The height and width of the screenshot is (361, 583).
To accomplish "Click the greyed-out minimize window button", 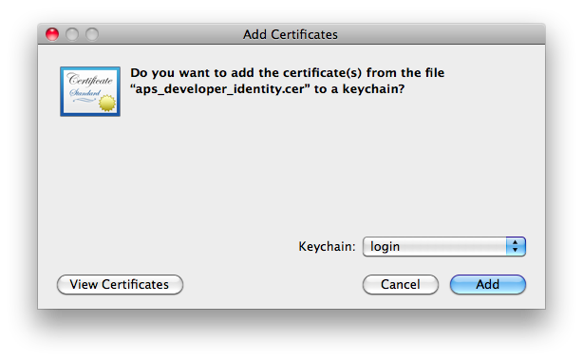I will point(72,34).
